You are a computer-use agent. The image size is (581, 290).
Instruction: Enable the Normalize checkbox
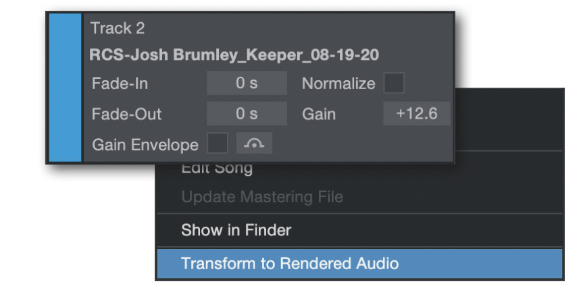(393, 83)
